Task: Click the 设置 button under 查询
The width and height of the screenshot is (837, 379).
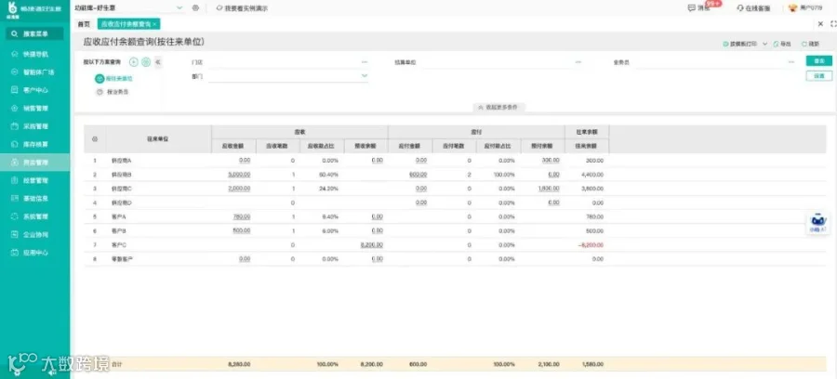Action: (818, 76)
